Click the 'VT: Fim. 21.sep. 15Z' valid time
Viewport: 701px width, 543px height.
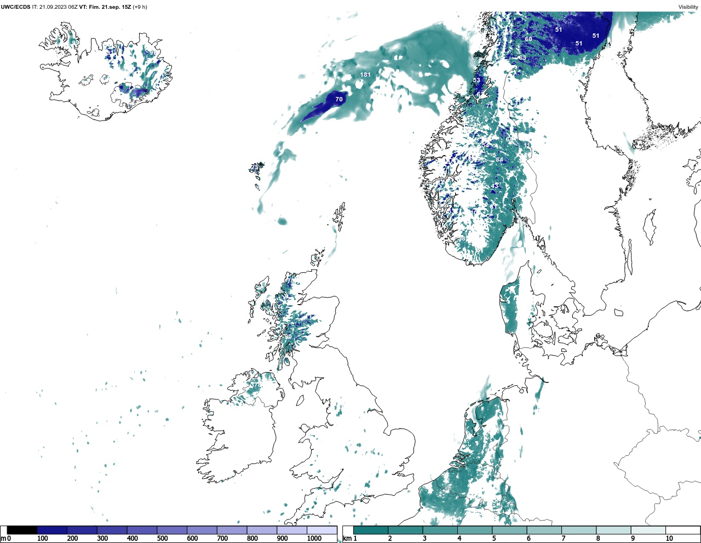(105, 7)
